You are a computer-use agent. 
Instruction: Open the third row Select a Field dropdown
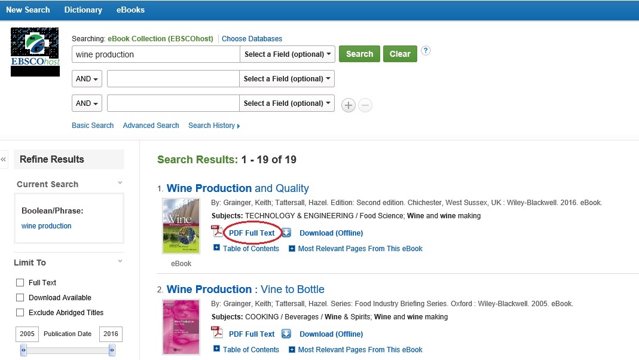287,103
